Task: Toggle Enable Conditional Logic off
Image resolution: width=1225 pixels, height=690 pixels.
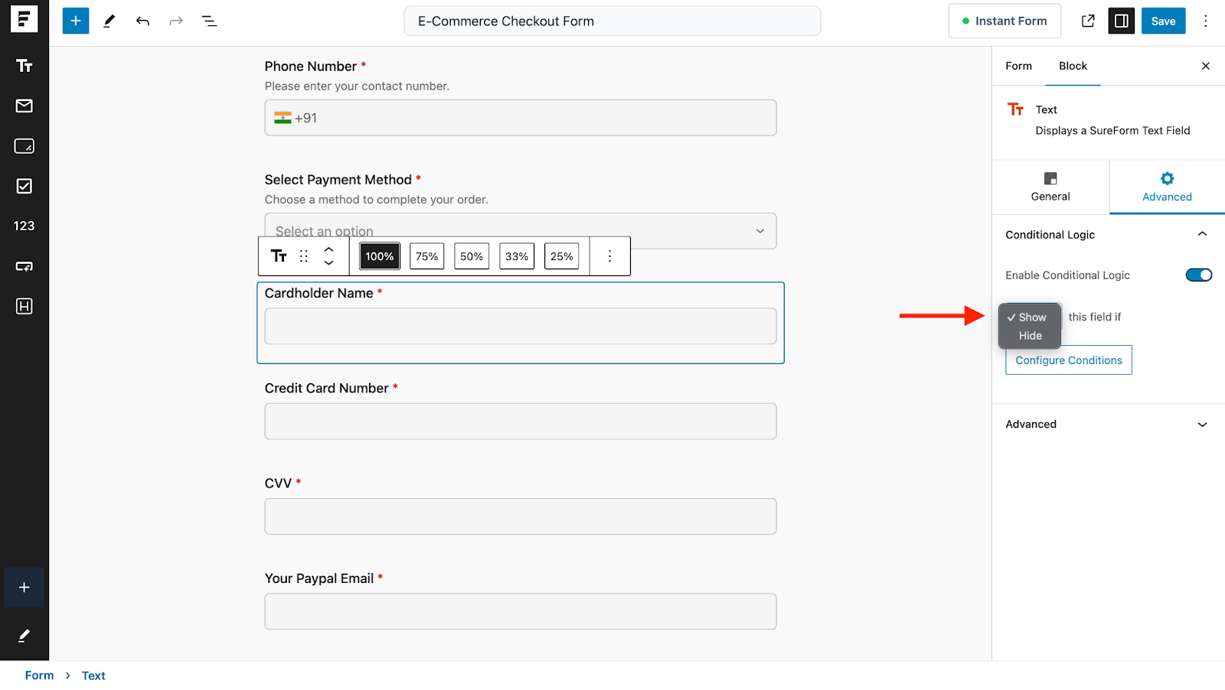Action: (x=1197, y=275)
